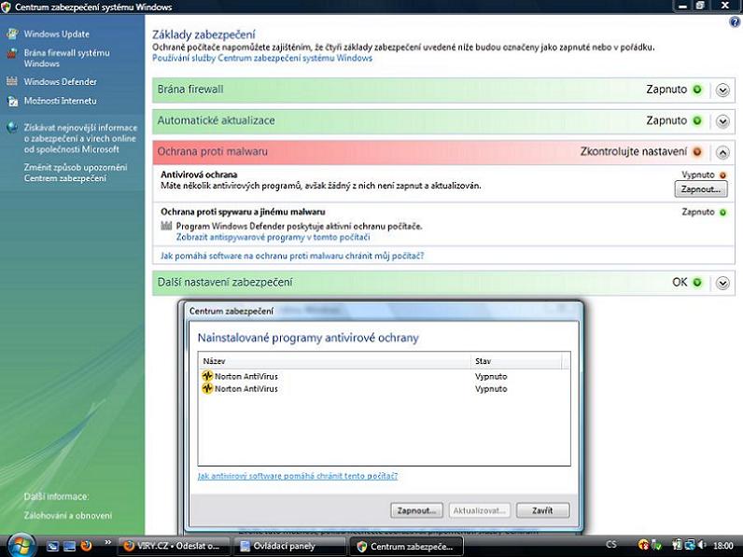Open the Windows Start orb
This screenshot has height=557, width=743.
20,544
